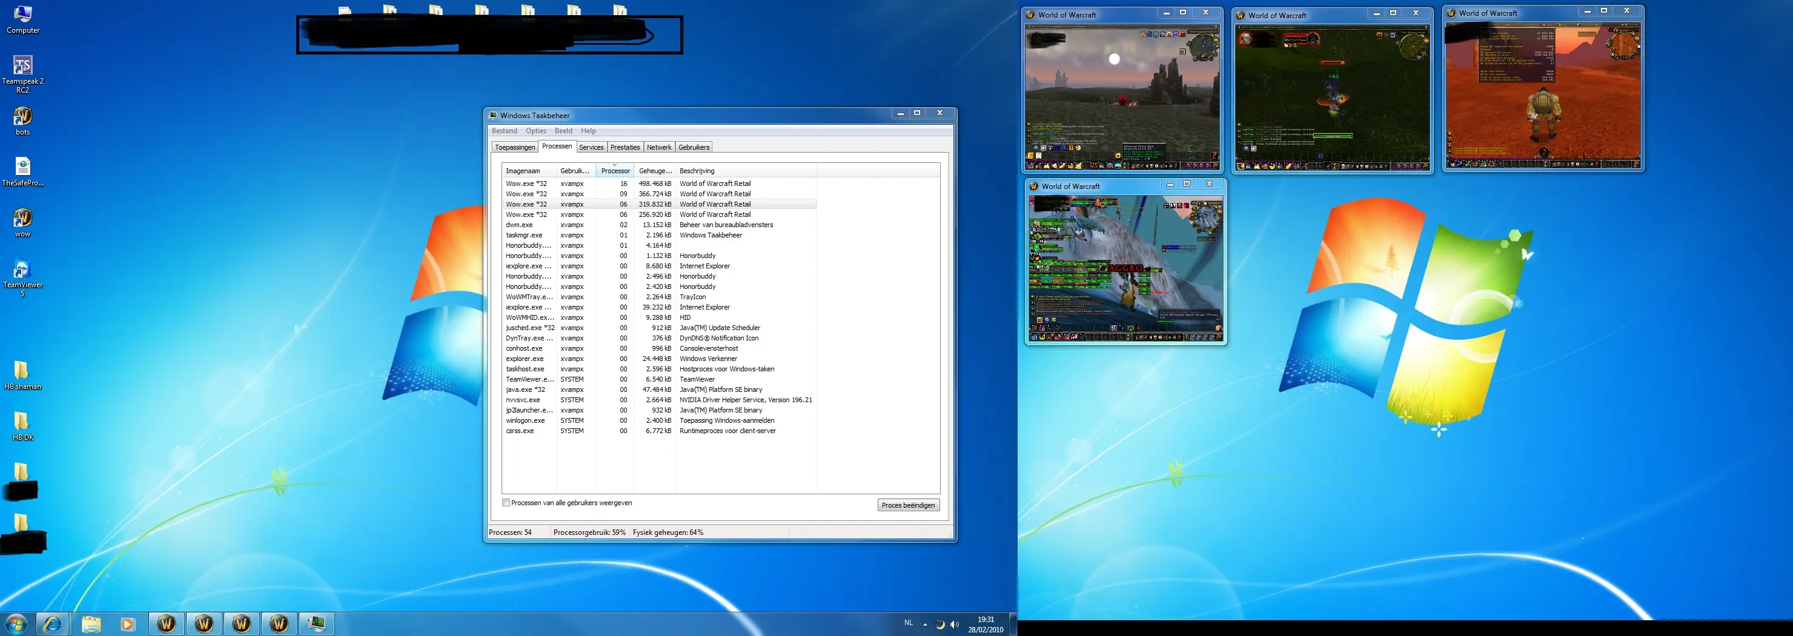Select the iexplore.exe row using 39.232 kB
Image resolution: width=1793 pixels, height=636 pixels.
pos(659,307)
